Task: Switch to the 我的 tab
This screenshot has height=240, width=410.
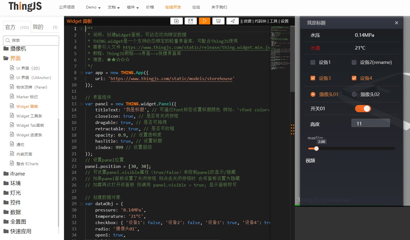Action: click(45, 27)
